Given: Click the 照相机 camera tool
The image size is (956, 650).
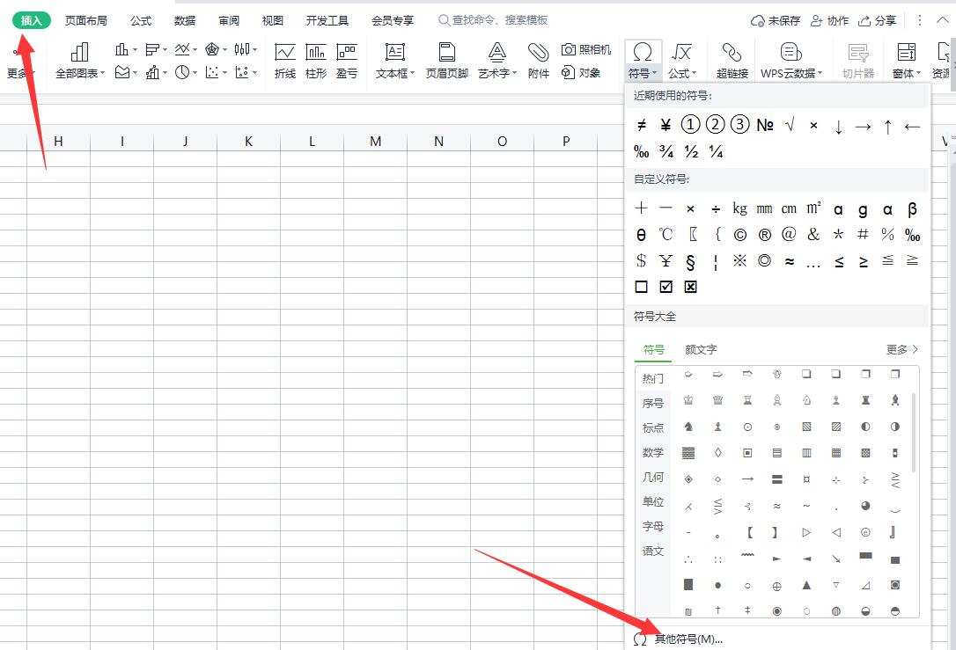Looking at the screenshot, I should tap(586, 50).
